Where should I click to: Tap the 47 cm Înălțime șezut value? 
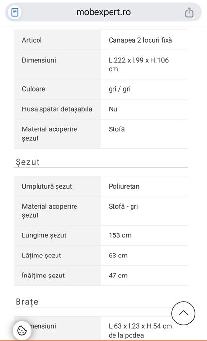(x=118, y=276)
